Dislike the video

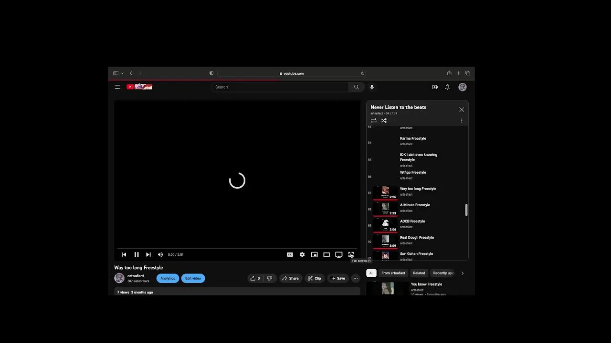[x=270, y=278]
